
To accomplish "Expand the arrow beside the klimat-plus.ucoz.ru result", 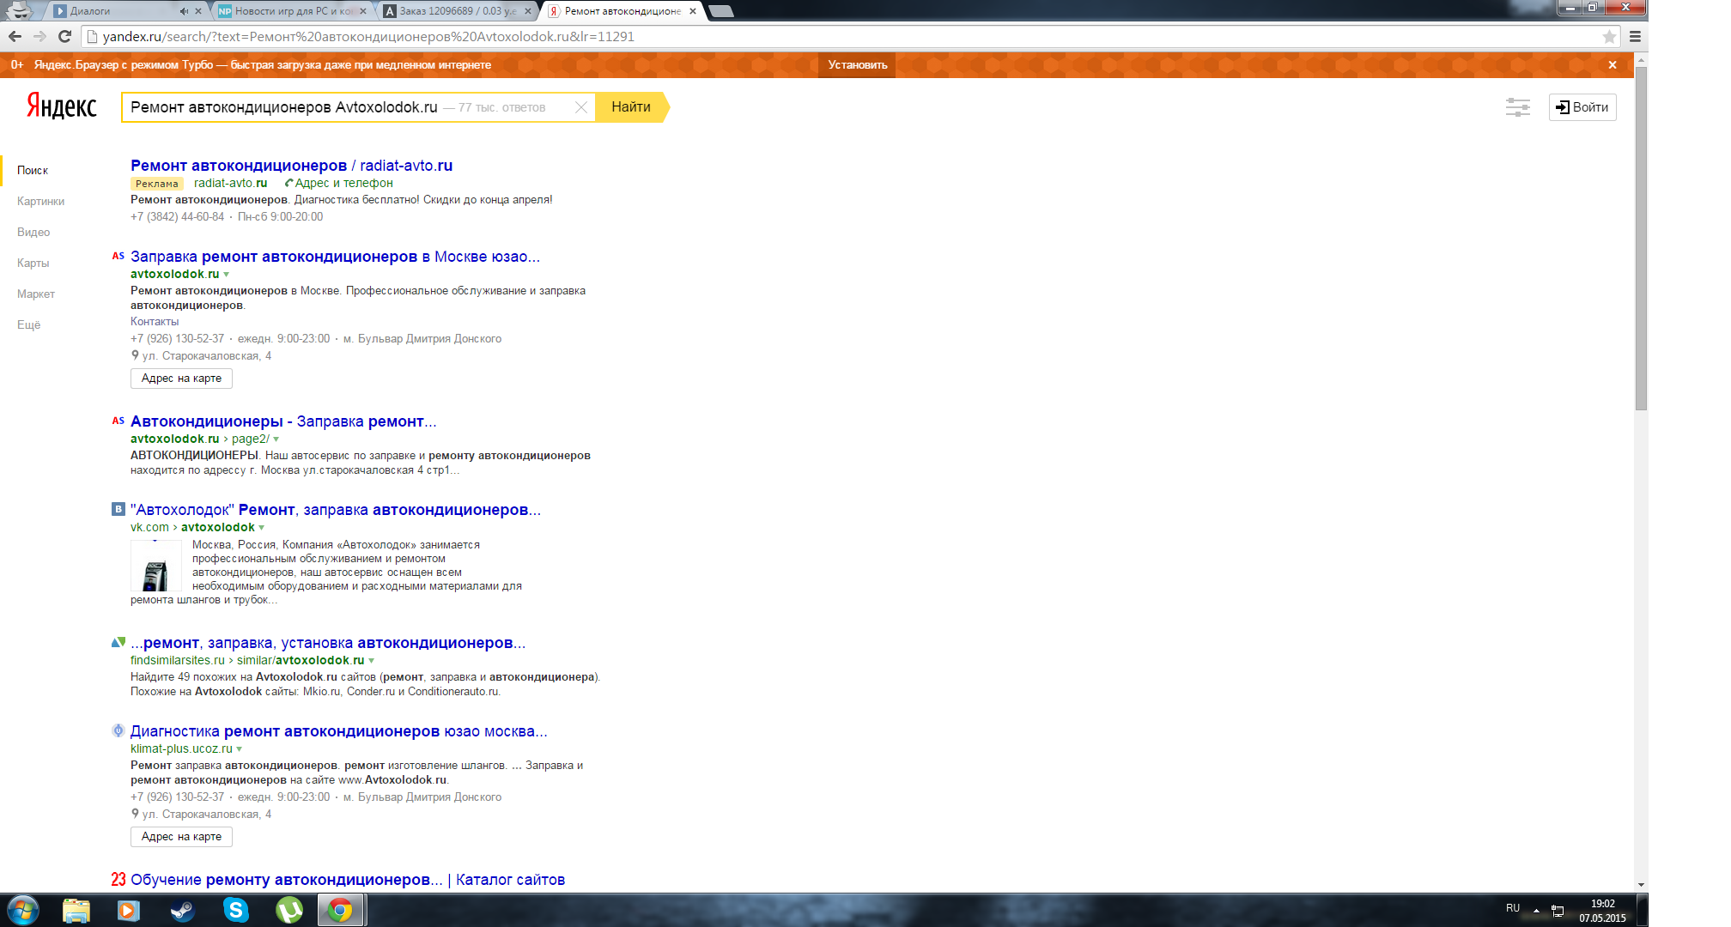I will pyautogui.click(x=240, y=749).
